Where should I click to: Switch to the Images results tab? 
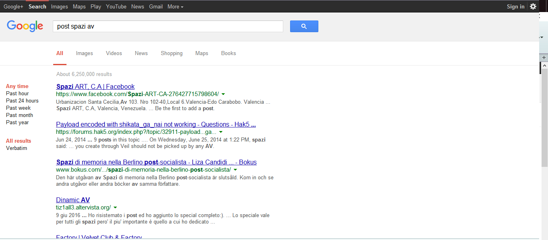pos(85,53)
